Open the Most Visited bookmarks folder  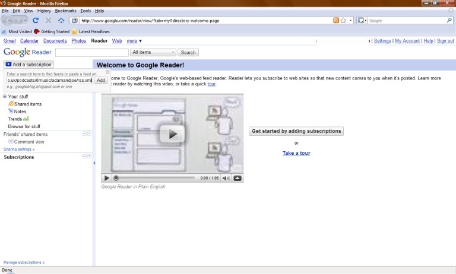[17, 31]
